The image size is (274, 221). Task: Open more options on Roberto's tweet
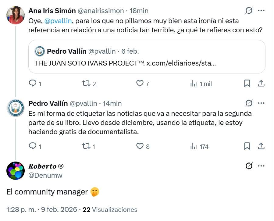[261, 166]
